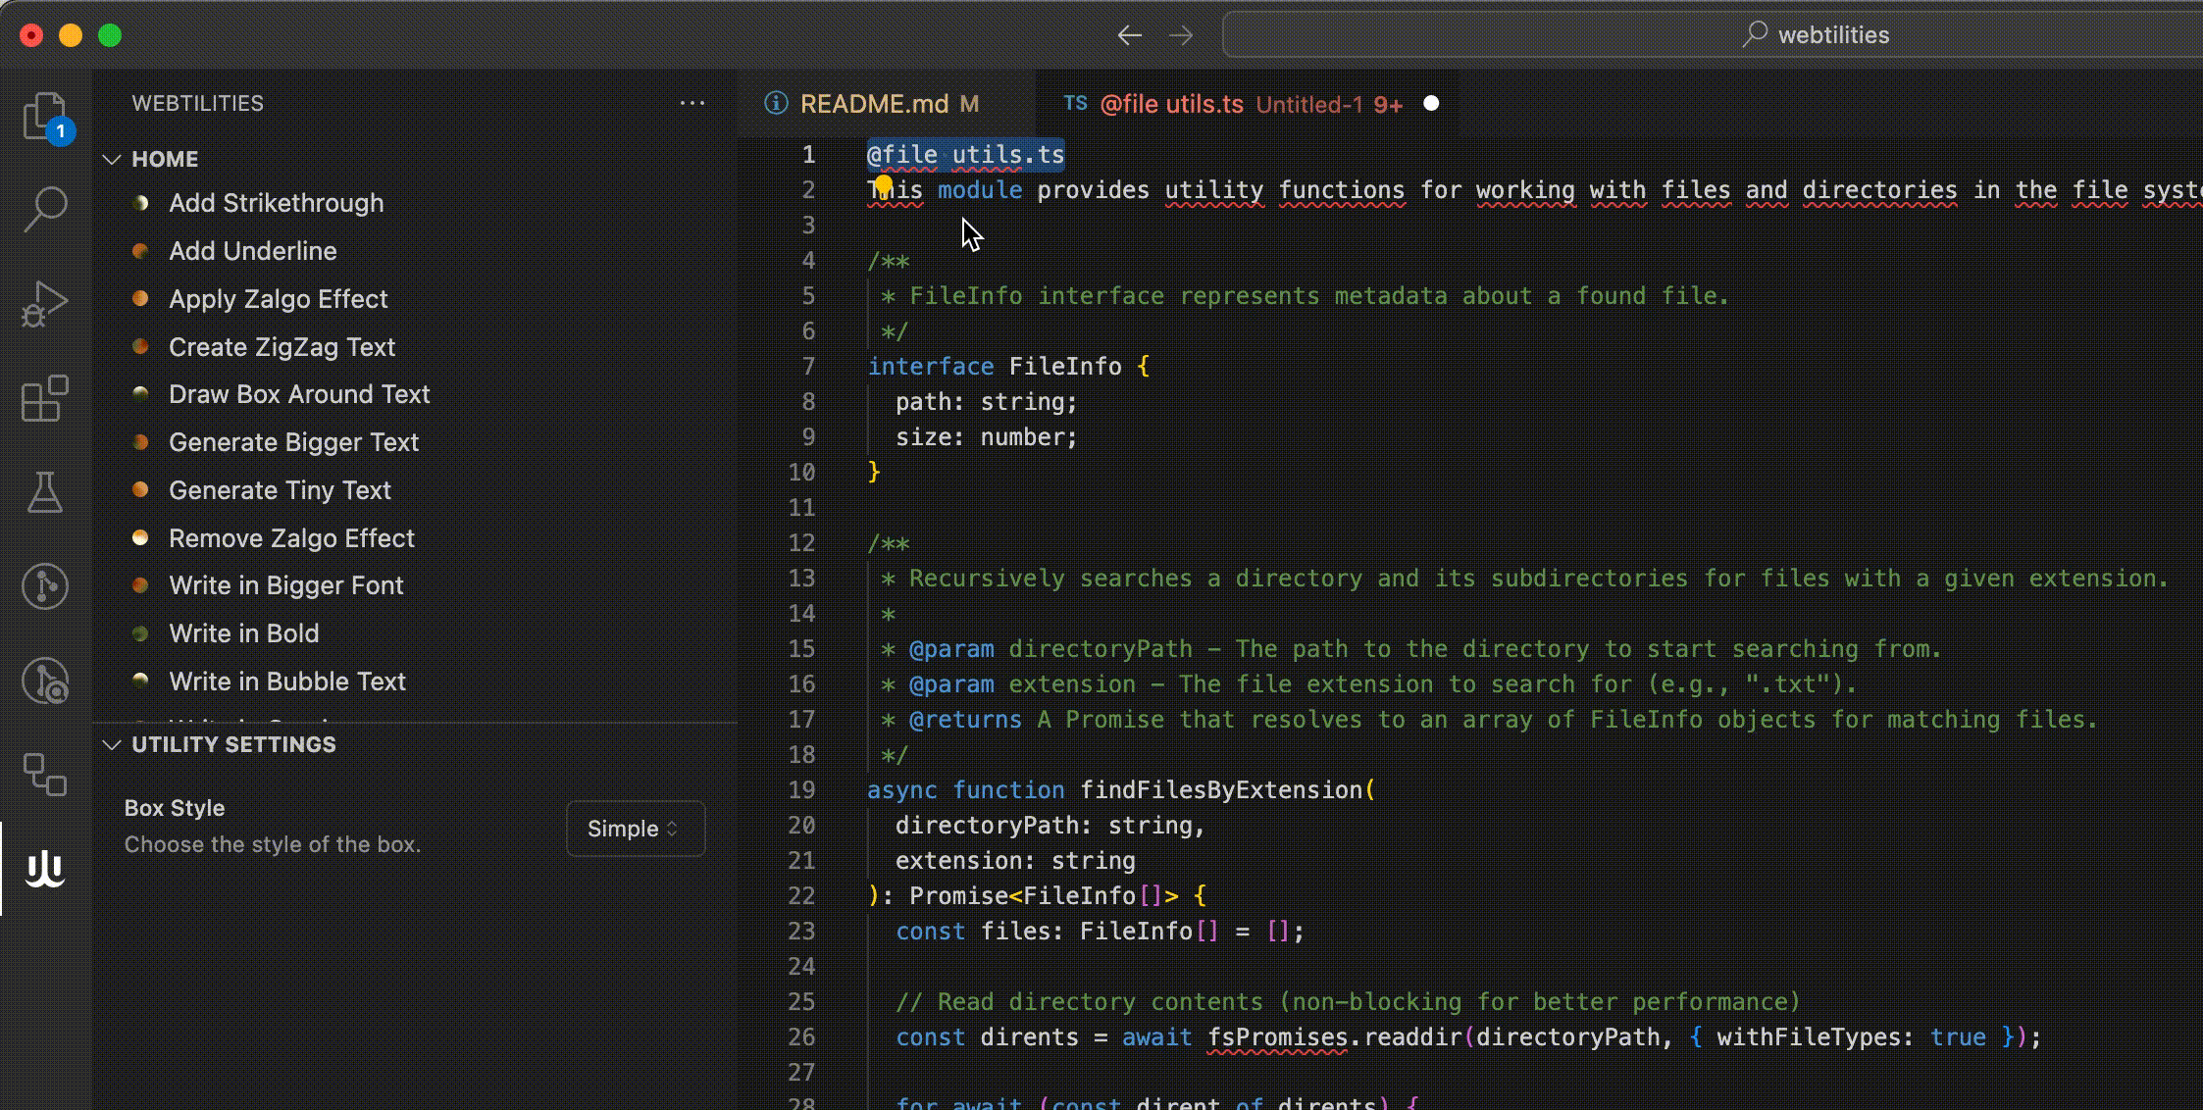Open the Explorer view icon
2203x1110 pixels.
click(44, 117)
